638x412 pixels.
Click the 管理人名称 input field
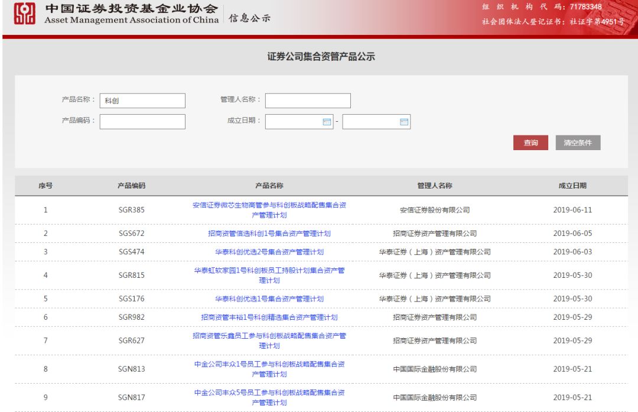coord(307,100)
